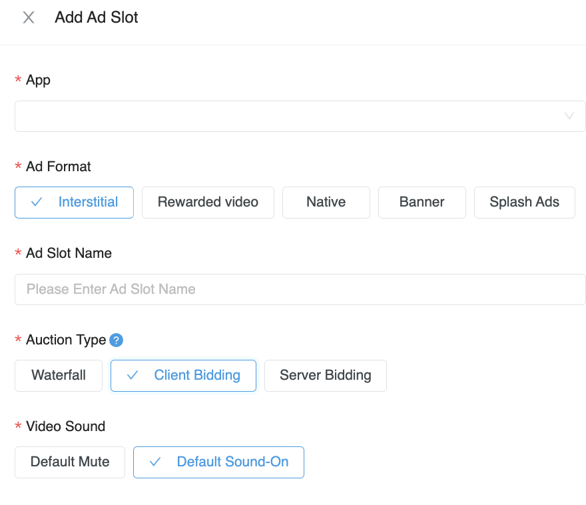The height and width of the screenshot is (505, 586).
Task: Switch video sound to Default Mute
Action: click(x=69, y=462)
